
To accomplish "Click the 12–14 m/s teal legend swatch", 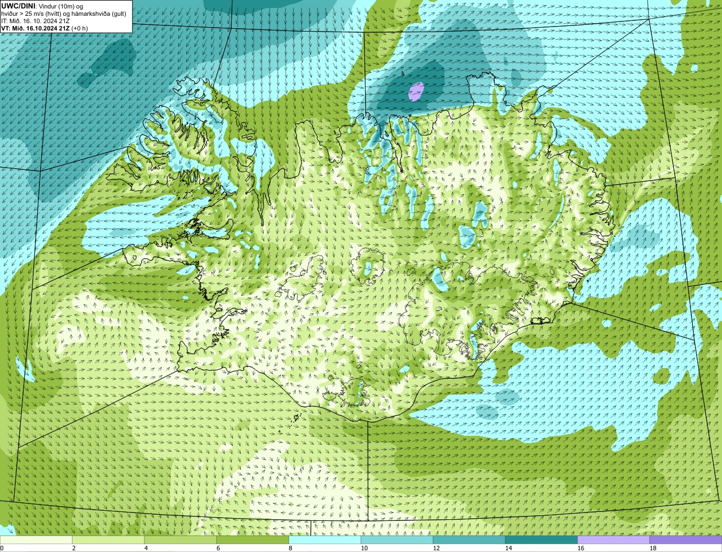I will (x=469, y=540).
